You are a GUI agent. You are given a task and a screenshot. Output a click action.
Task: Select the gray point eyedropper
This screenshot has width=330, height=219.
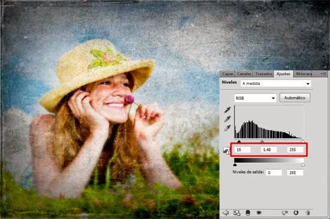tap(227, 119)
